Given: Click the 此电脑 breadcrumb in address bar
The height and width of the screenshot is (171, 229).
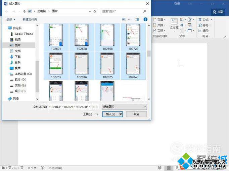Looking at the screenshot, I should (42, 11).
